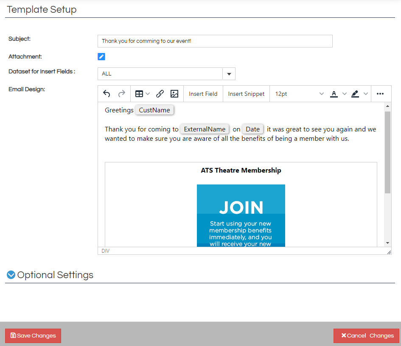Open the more options ellipsis menu

coord(380,94)
